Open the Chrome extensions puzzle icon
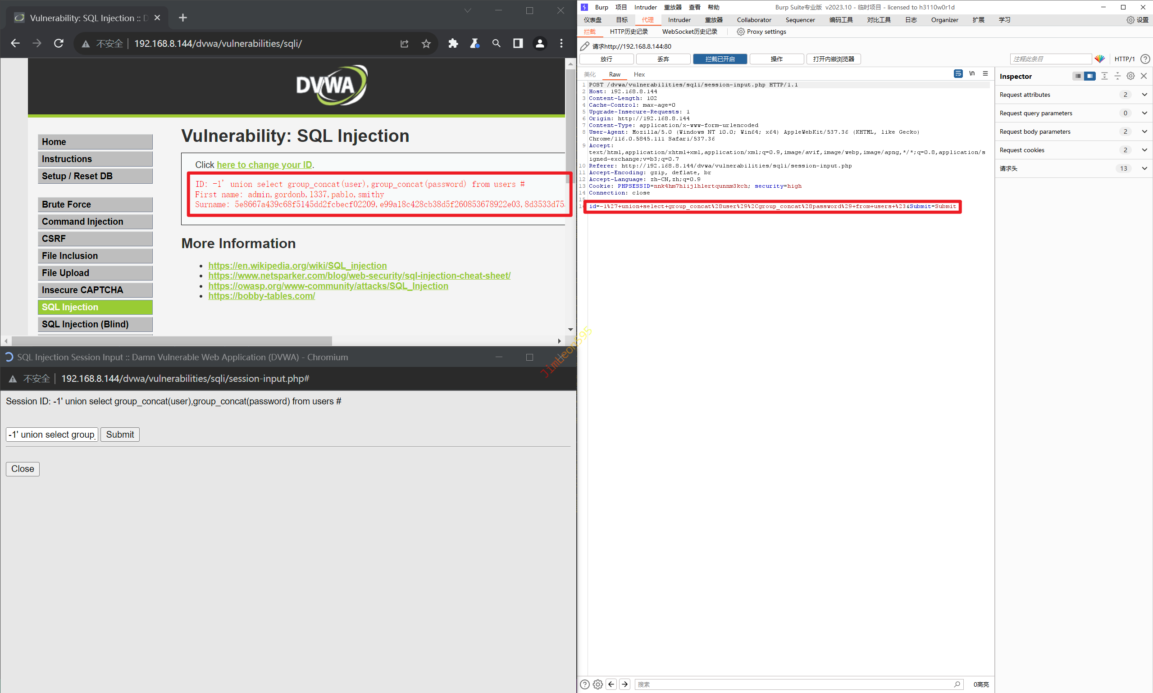1153x693 pixels. 453,43
